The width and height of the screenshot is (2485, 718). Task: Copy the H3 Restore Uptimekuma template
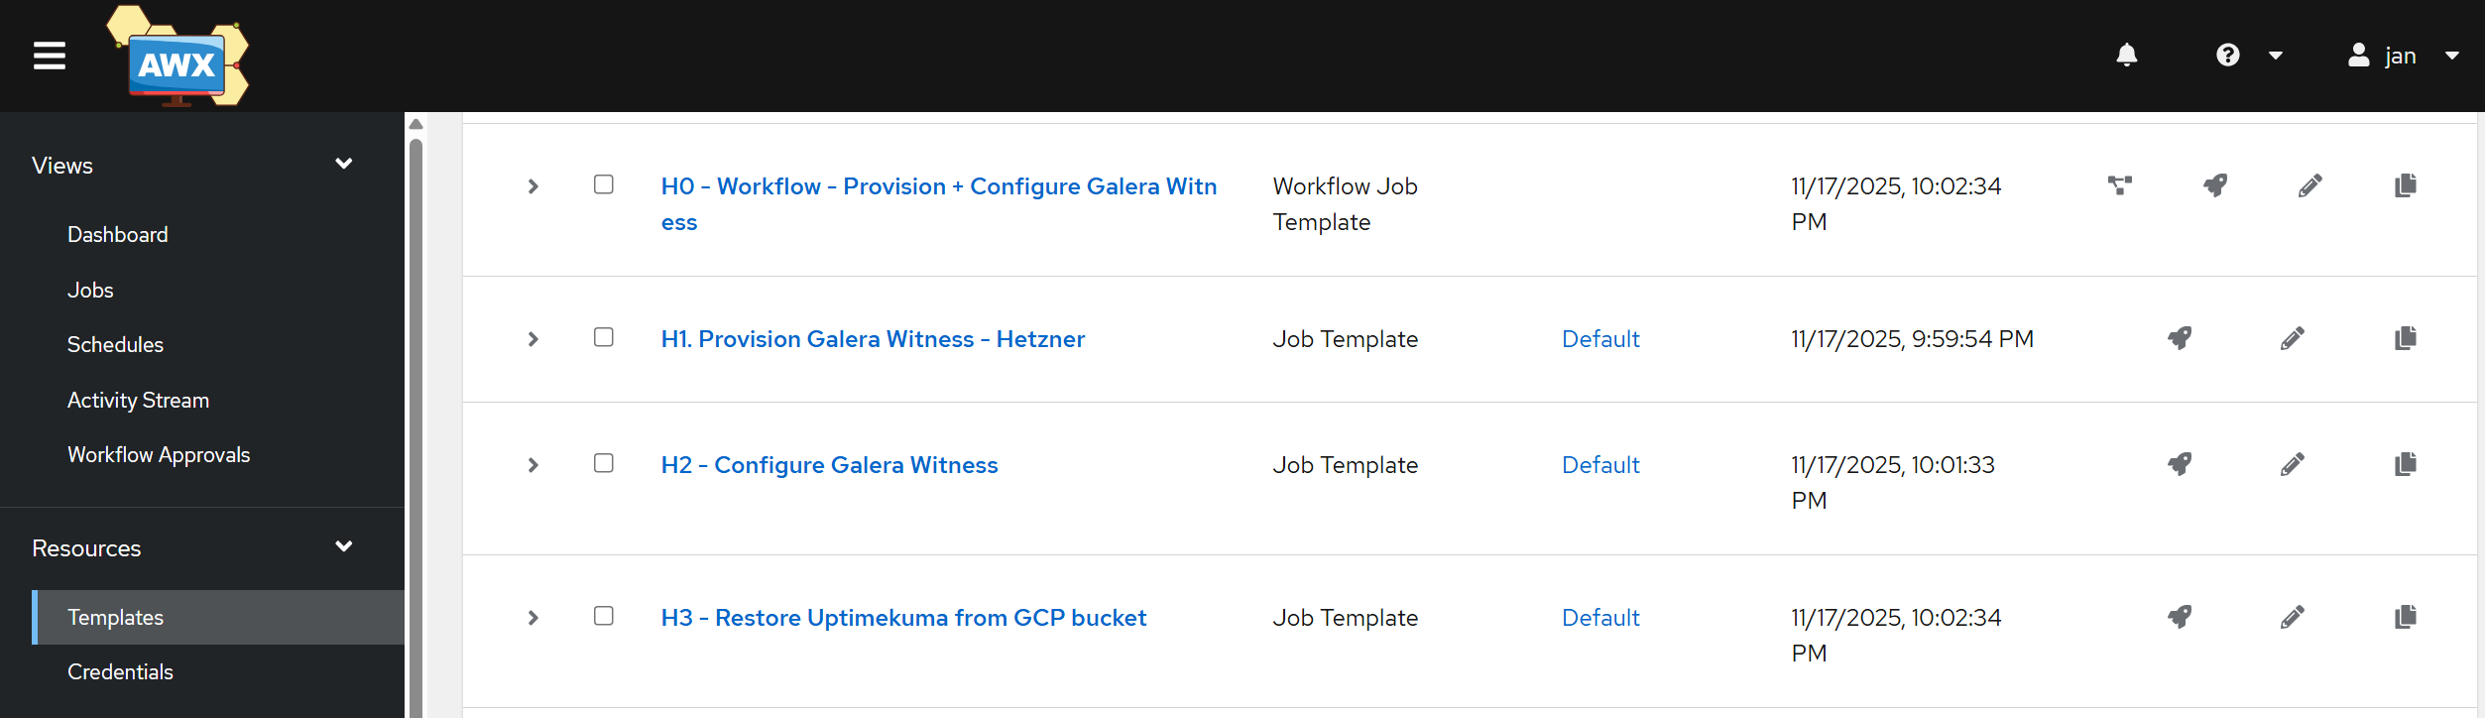[x=2405, y=617]
